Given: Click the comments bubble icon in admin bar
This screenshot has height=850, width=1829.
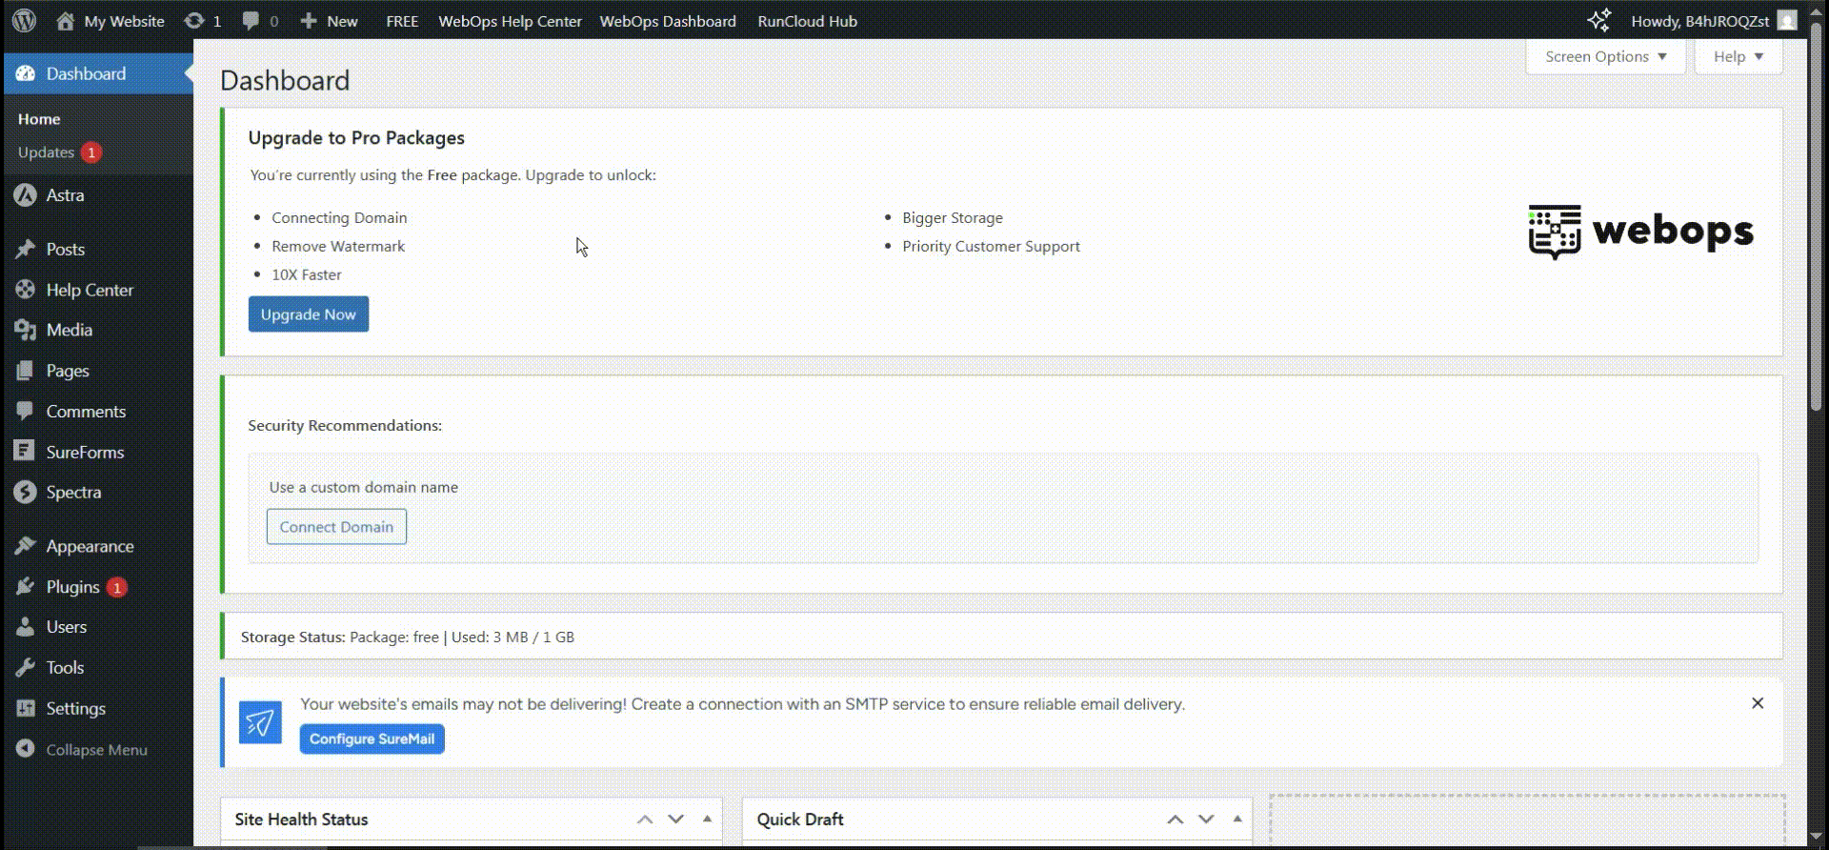Looking at the screenshot, I should [251, 20].
